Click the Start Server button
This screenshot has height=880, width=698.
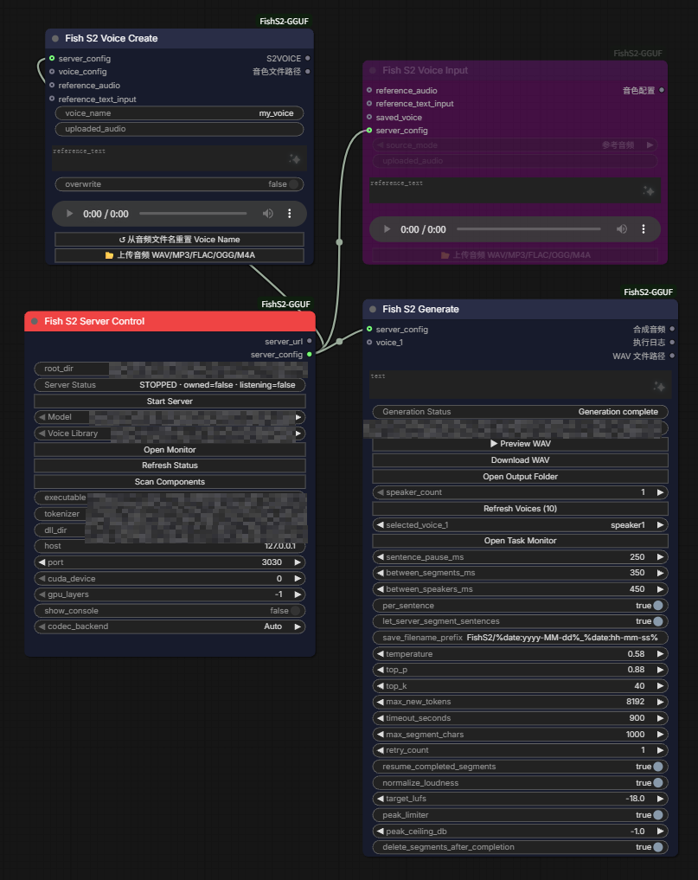(170, 401)
